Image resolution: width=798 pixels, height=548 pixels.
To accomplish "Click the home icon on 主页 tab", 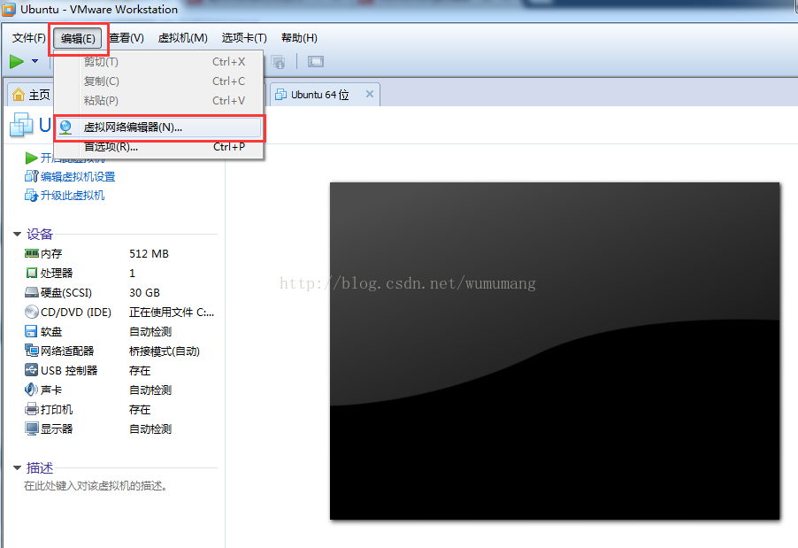I will 19,94.
